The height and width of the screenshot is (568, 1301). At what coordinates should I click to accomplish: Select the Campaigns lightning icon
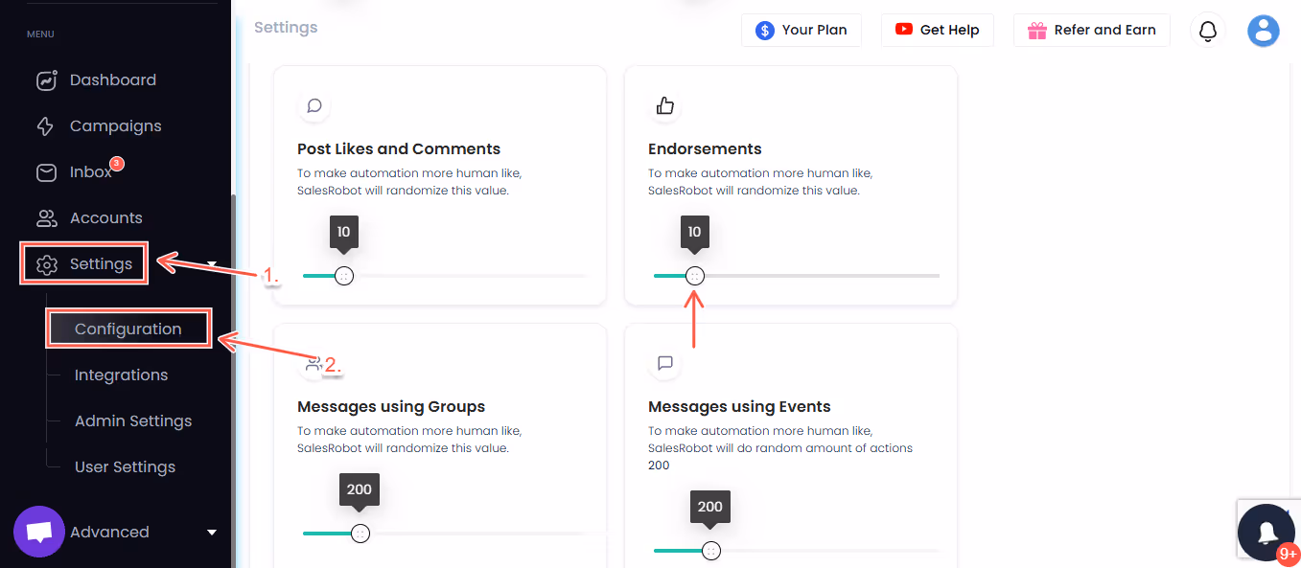coord(46,125)
